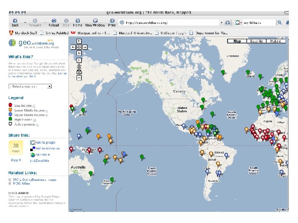Image resolution: width=298 pixels, height=223 pixels.
Task: Click the search magnifier icon
Action: (279, 23)
